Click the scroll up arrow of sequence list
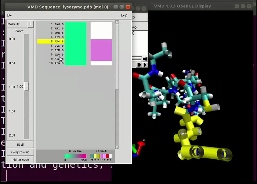The width and height of the screenshot is (257, 184). pyautogui.click(x=117, y=23)
